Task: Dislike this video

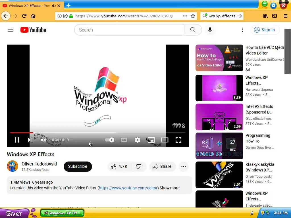Action: click(x=139, y=166)
